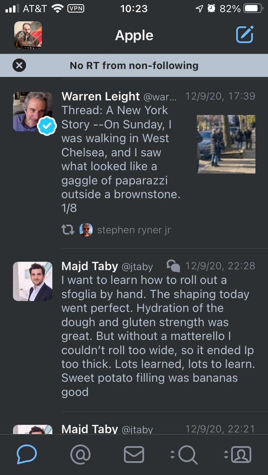Open the Search tab

188,454
